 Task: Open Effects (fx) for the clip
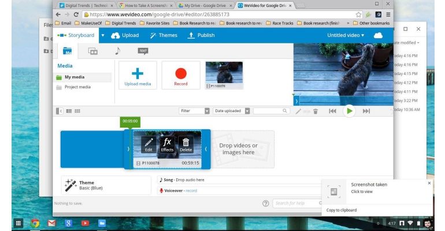tap(167, 144)
